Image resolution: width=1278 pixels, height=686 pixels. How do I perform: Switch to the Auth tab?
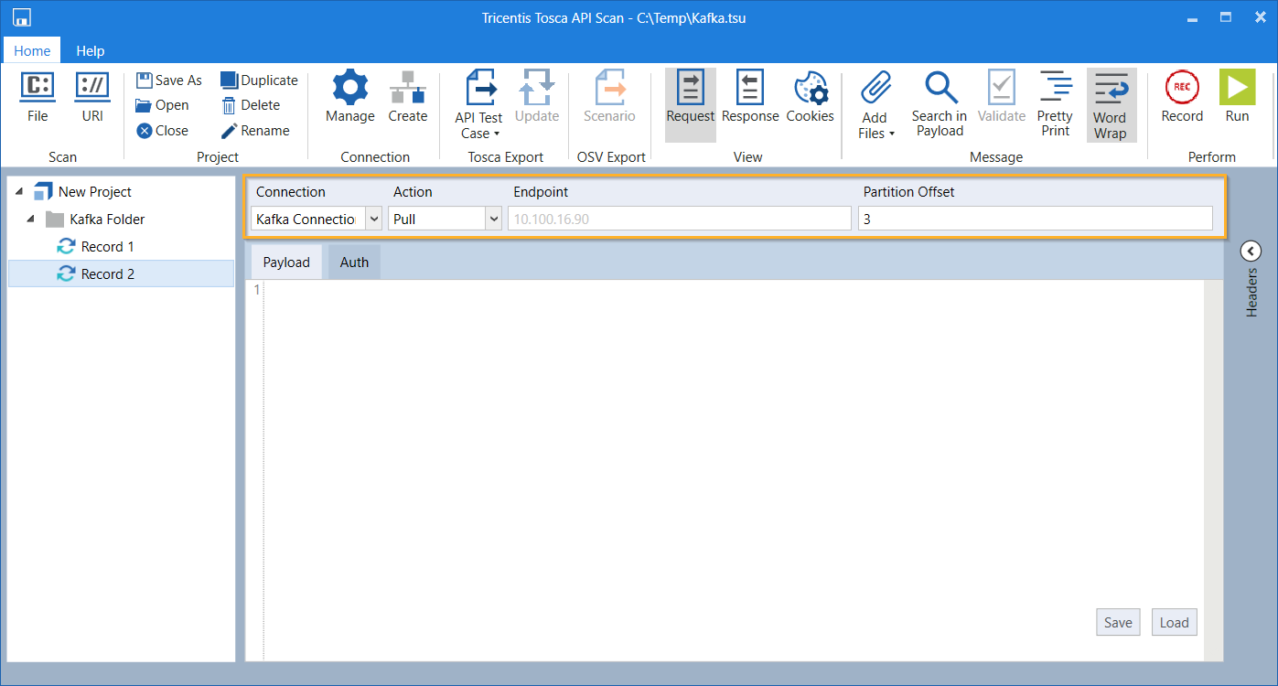tap(354, 263)
